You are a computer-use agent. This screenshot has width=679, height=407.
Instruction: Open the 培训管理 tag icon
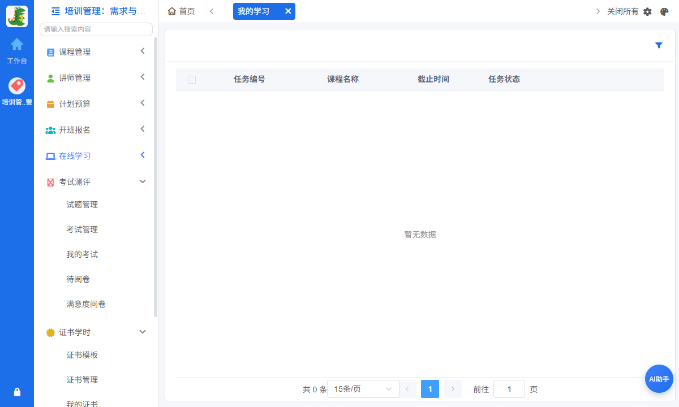(x=17, y=86)
